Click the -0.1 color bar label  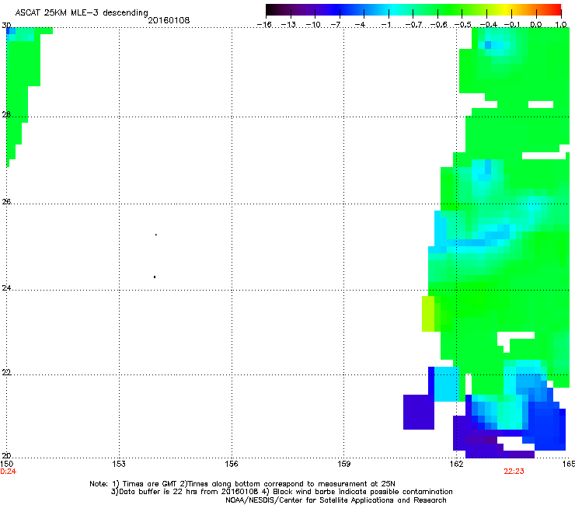tap(513, 25)
